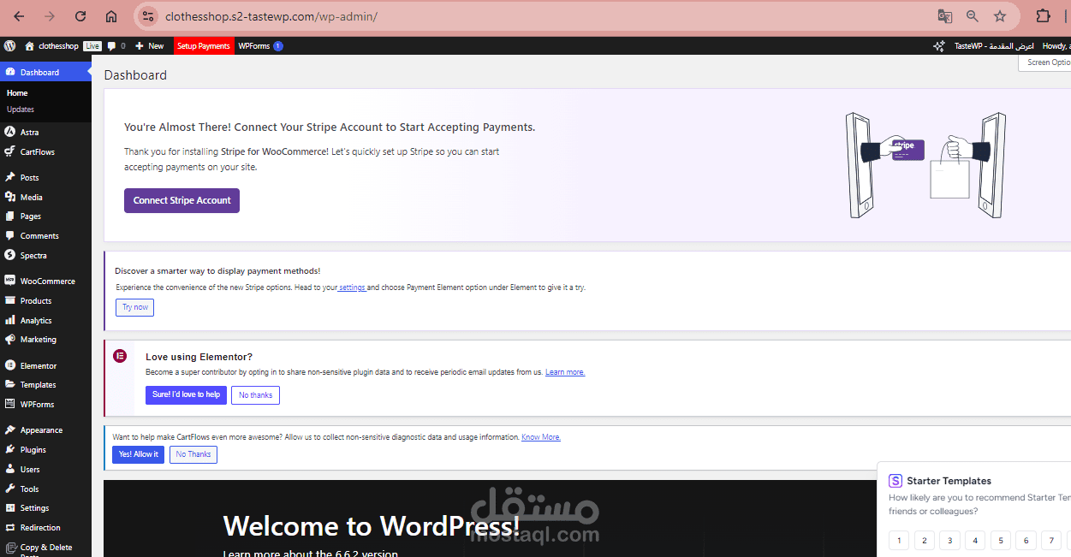This screenshot has height=557, width=1071.
Task: Rate Starter Templates with score 7
Action: click(1051, 540)
